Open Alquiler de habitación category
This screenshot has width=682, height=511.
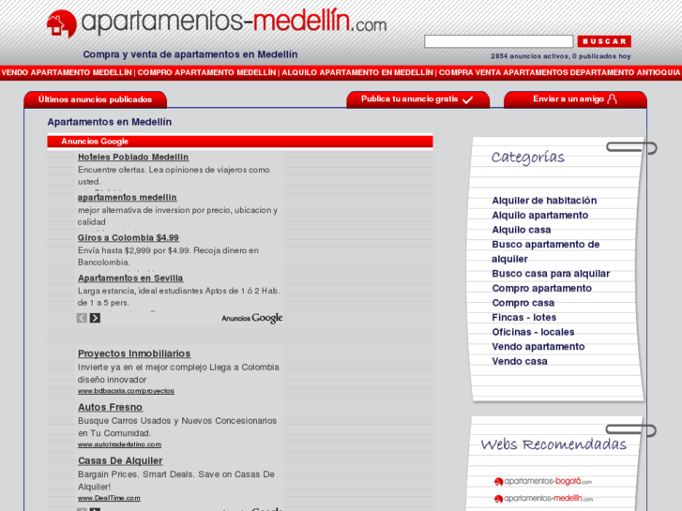coord(544,201)
